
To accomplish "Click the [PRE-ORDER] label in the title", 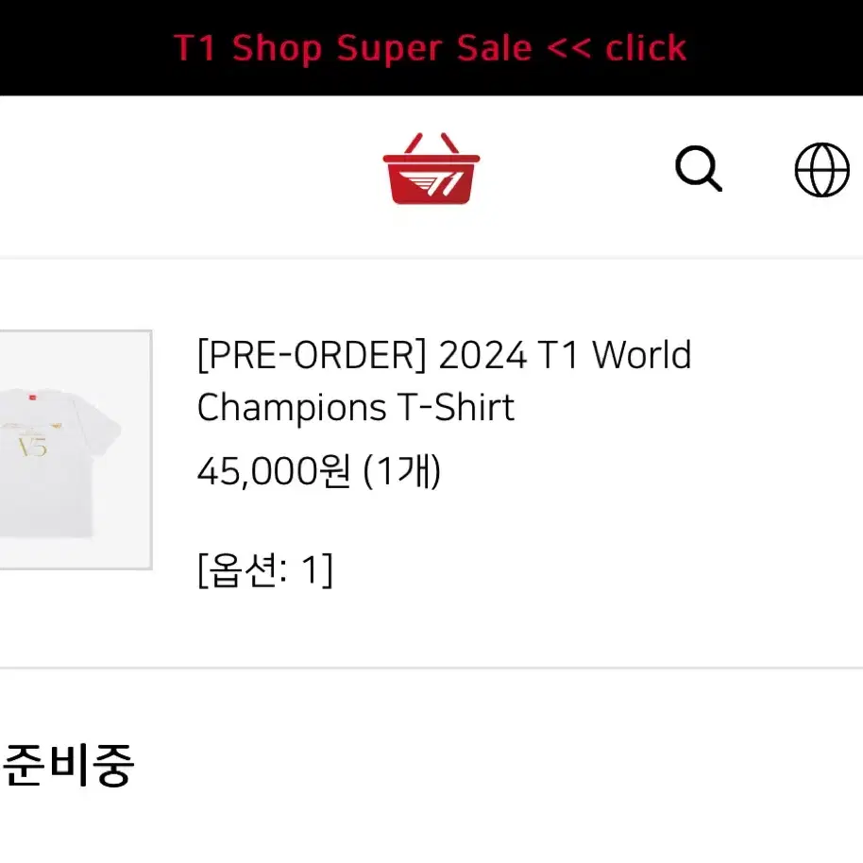I will (x=312, y=355).
